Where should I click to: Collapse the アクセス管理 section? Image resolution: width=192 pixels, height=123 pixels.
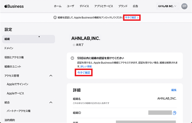[x=51, y=76]
